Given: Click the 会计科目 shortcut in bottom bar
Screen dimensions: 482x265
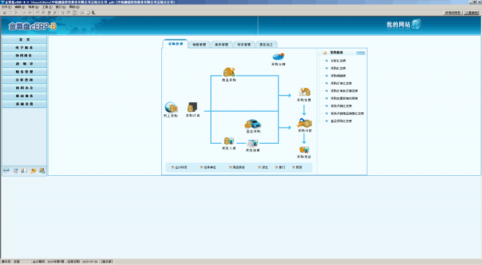Looking at the screenshot, I should [181, 168].
